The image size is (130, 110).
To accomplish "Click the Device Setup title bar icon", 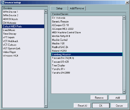I will tap(3, 3).
